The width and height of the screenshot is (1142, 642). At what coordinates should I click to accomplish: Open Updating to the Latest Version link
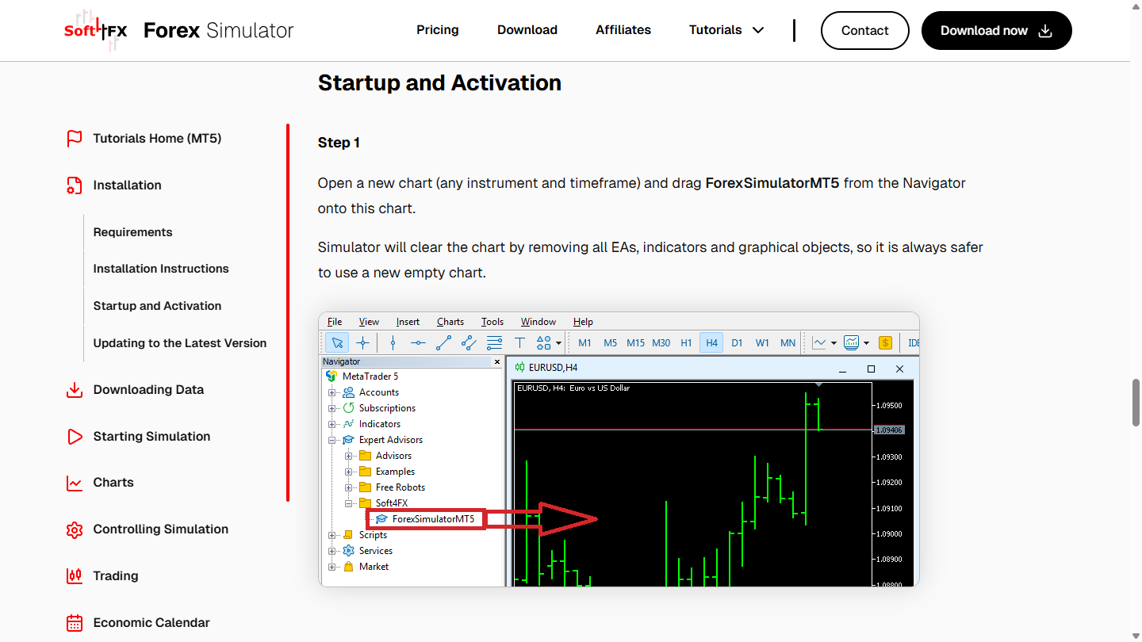(180, 343)
